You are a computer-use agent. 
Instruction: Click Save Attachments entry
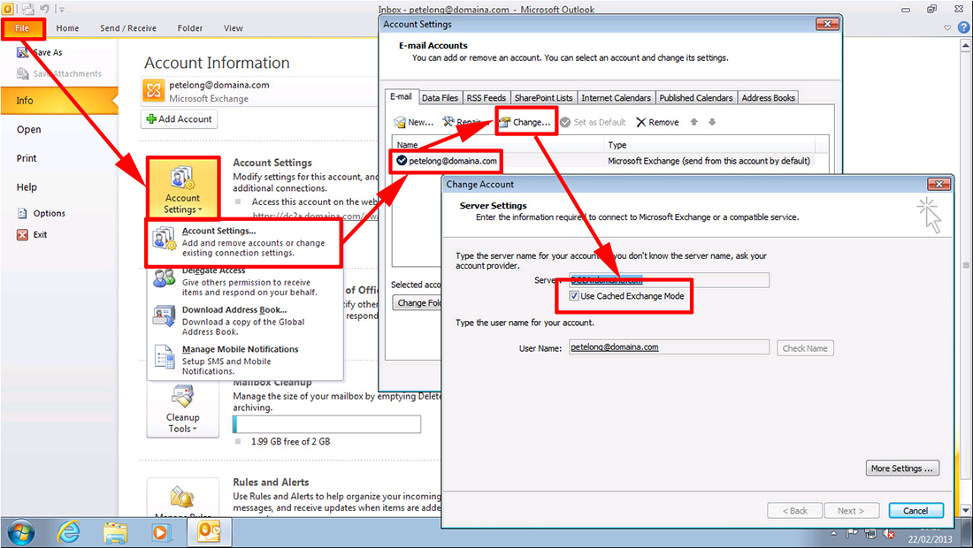coord(59,73)
